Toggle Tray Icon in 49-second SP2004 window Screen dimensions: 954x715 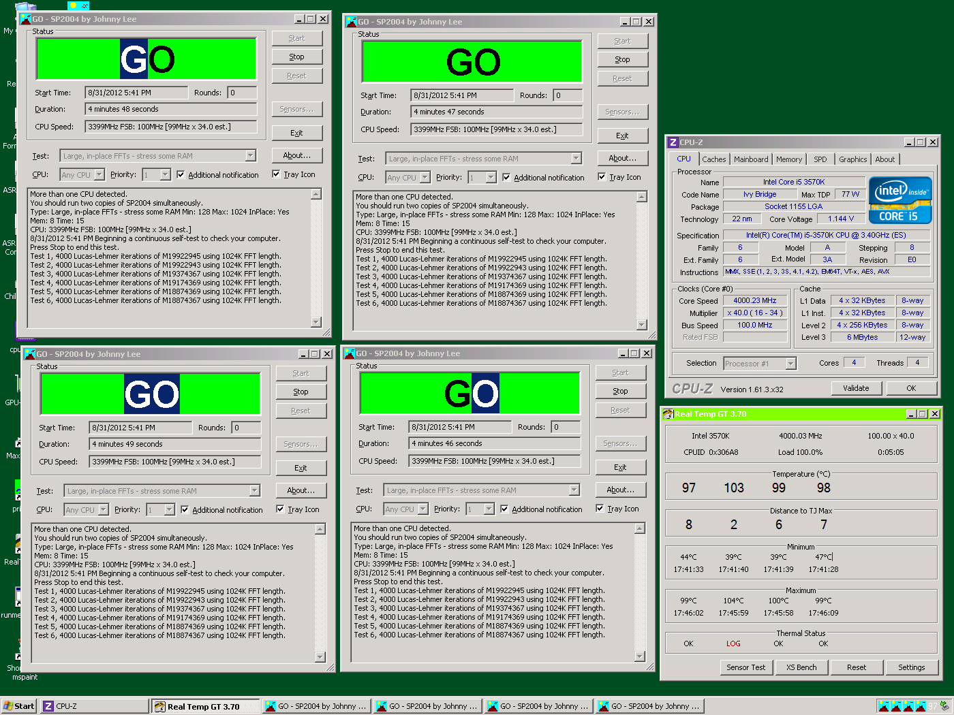coord(298,509)
